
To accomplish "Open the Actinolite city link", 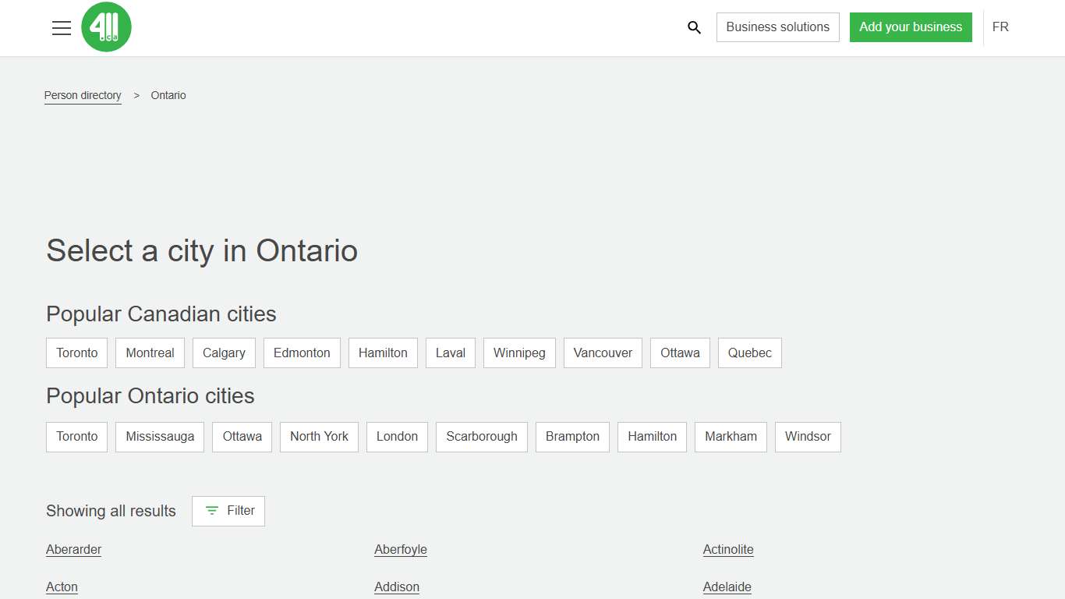I will point(727,549).
